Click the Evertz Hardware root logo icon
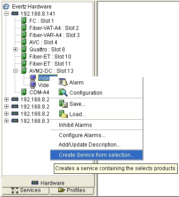 [x=6, y=7]
